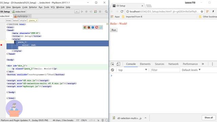Open the Default levels dropdown
217x122 pixels.
(191, 70)
